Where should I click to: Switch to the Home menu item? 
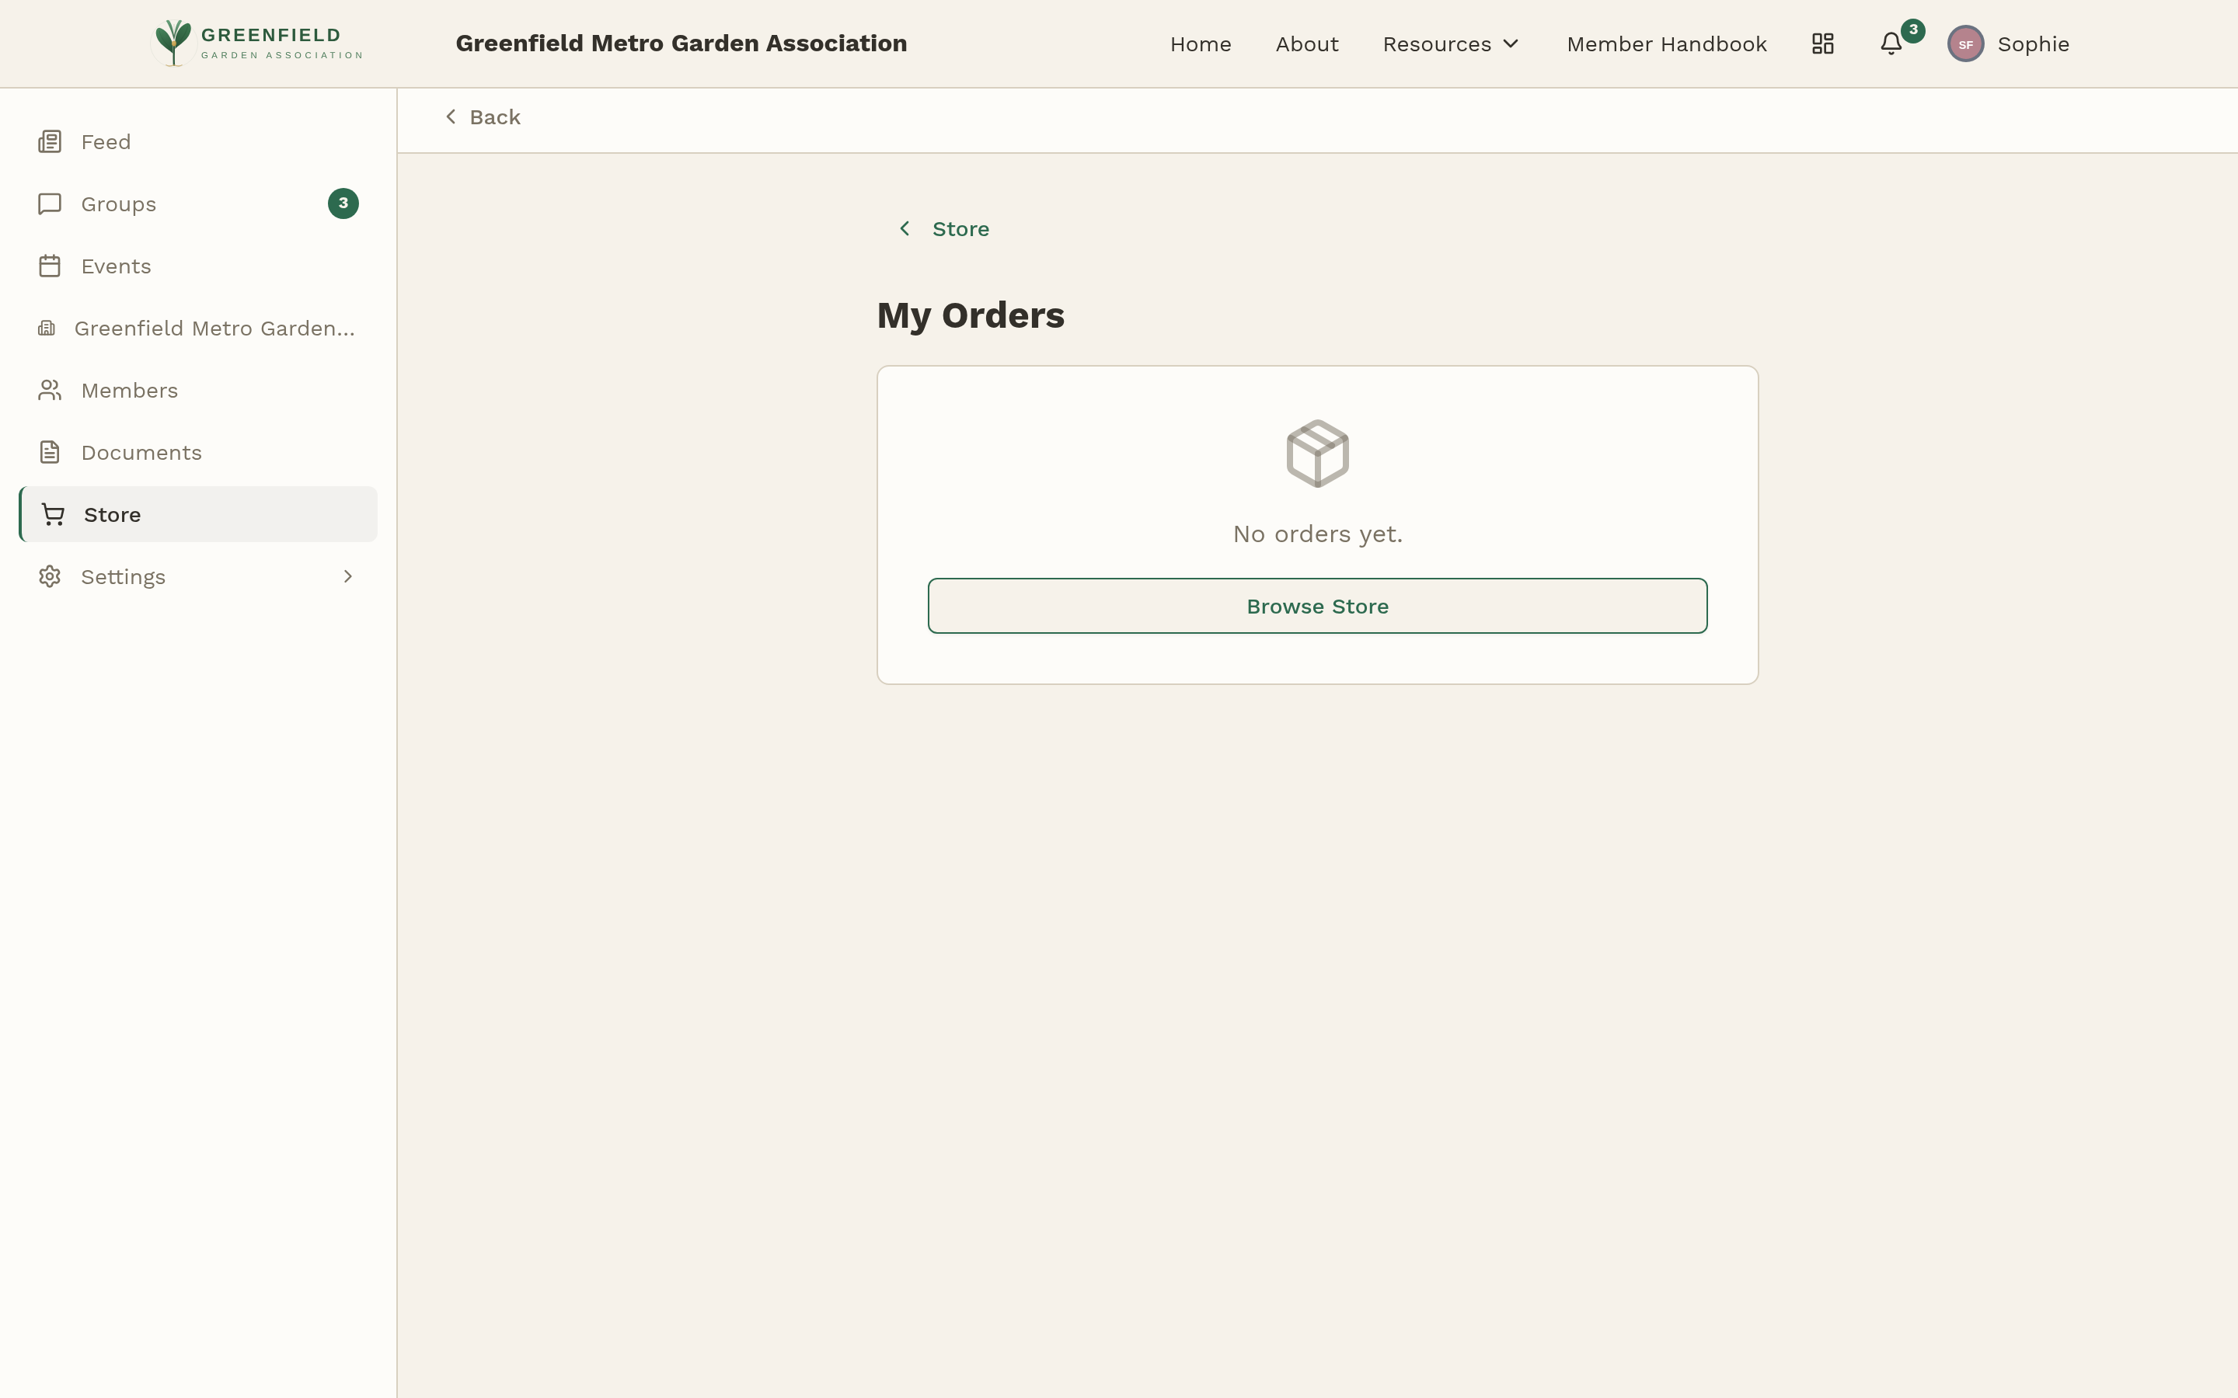tap(1200, 43)
